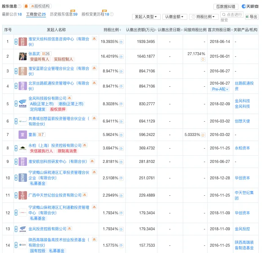The height and width of the screenshot is (253, 262).
Task: Click the 受益所有人 tag on 张昌武
Action: pos(39,59)
